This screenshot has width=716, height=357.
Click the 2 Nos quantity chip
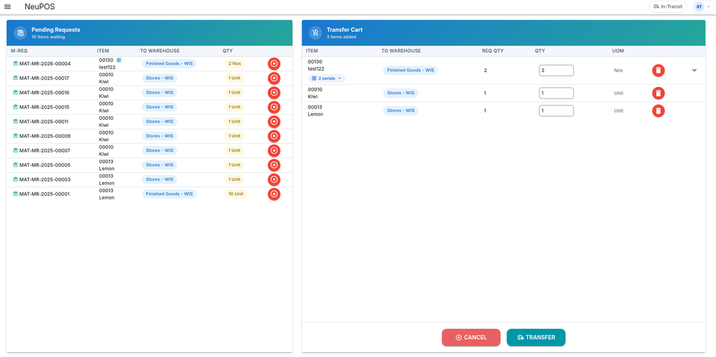click(x=234, y=64)
